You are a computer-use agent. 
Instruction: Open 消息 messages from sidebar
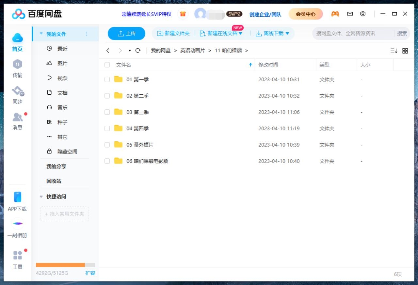[17, 122]
